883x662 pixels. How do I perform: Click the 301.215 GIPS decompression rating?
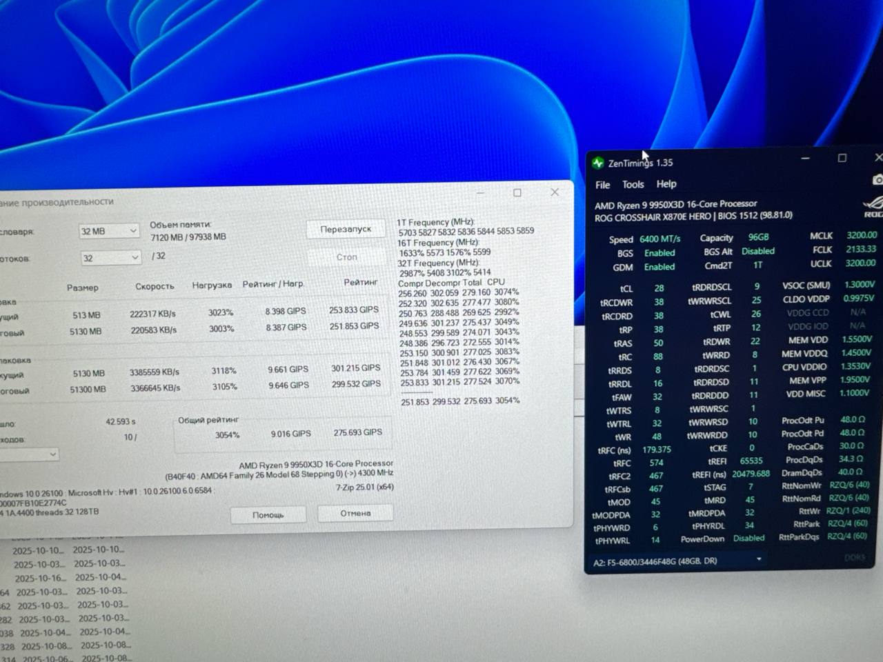pyautogui.click(x=356, y=368)
